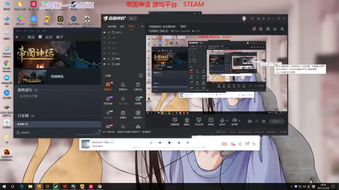
Task: Add a 直播屏幕 screen capture source
Action: pyautogui.click(x=175, y=122)
